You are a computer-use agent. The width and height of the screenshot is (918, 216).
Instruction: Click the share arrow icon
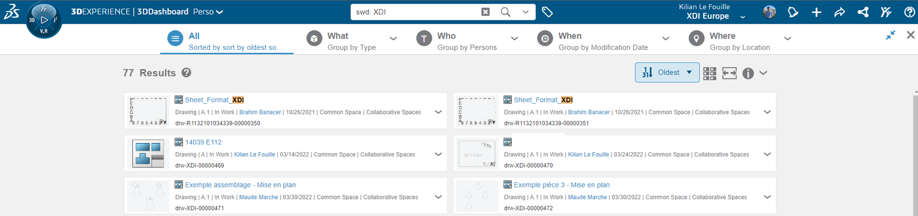[x=840, y=12]
